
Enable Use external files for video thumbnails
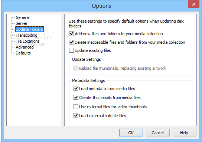[76, 107]
